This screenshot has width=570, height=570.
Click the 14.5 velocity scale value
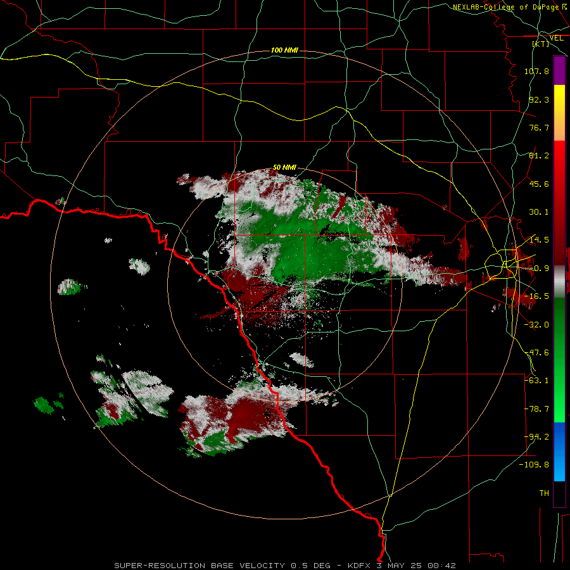tap(539, 240)
